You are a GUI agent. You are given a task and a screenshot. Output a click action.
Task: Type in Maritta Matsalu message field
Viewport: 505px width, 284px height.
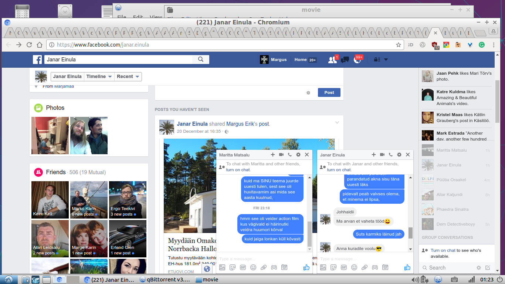[264, 259]
